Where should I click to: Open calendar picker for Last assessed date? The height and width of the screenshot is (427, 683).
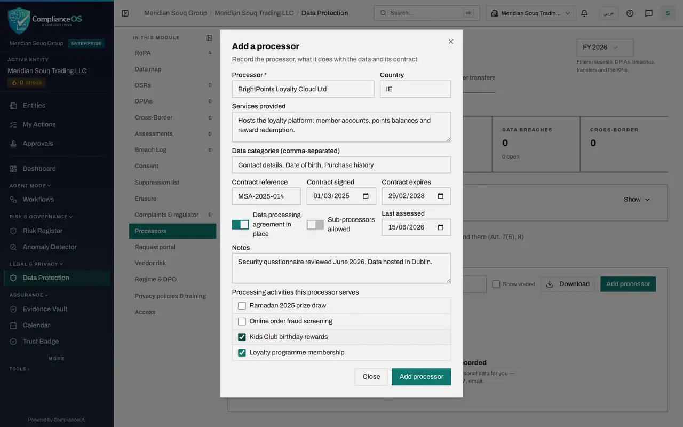441,227
